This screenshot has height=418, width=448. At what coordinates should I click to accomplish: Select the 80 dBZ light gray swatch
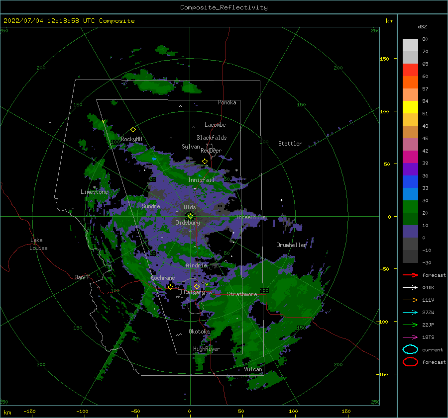pos(410,45)
